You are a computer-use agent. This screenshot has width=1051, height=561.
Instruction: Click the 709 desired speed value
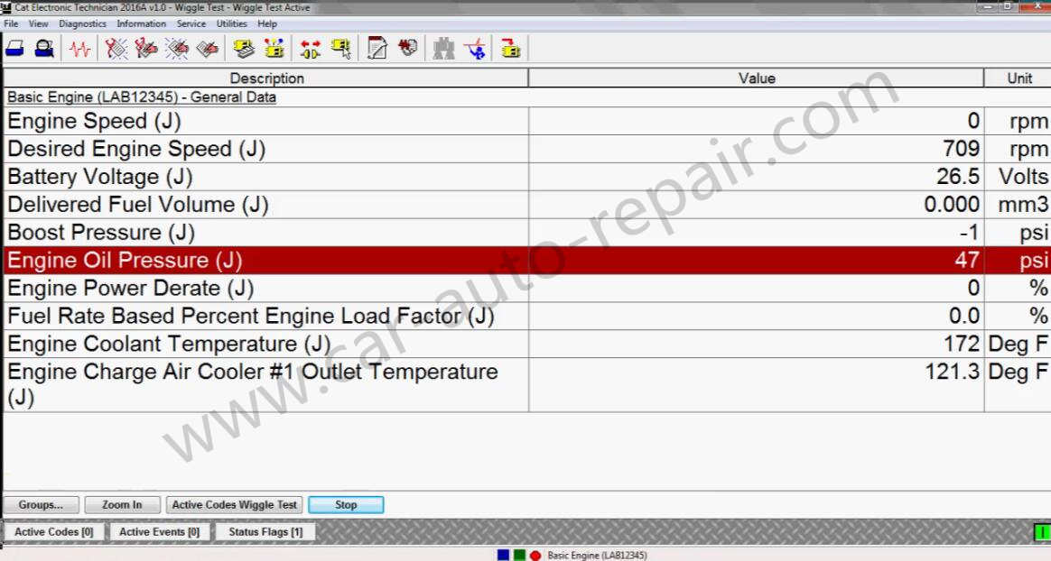[x=962, y=149]
